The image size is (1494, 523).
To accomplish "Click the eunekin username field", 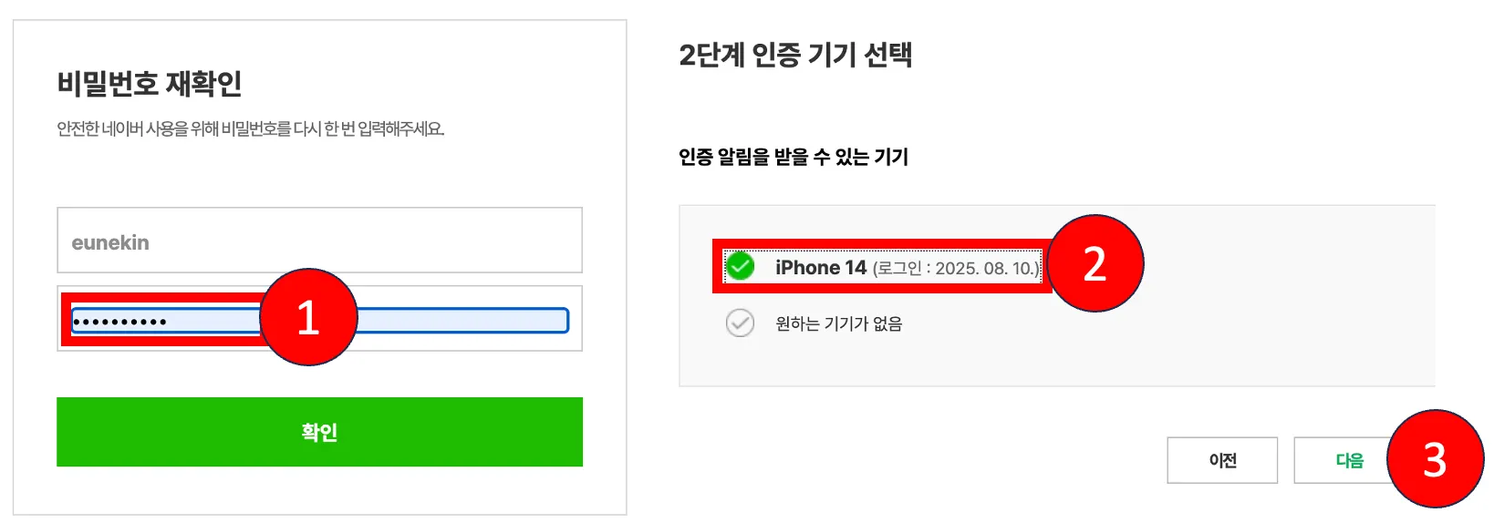I will pyautogui.click(x=319, y=241).
